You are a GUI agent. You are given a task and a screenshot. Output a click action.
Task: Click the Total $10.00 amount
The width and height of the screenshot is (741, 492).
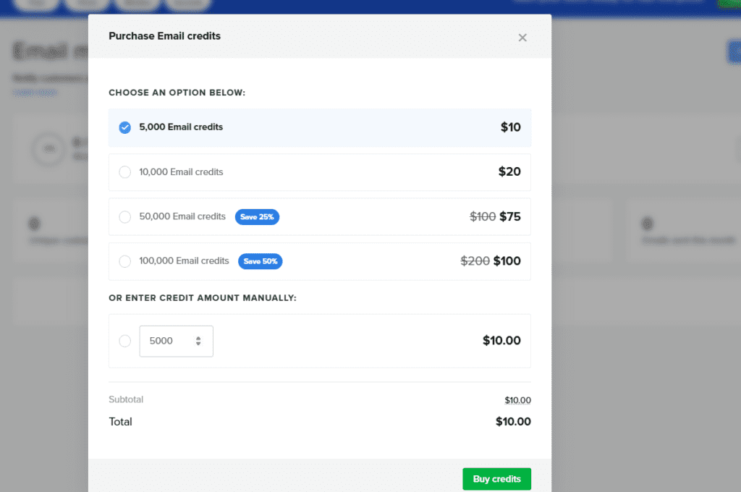click(x=513, y=422)
